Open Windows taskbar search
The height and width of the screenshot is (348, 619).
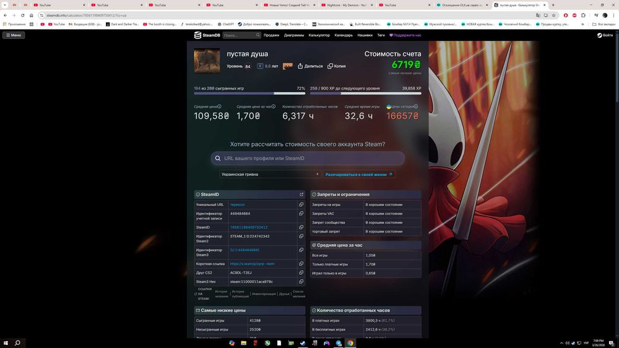[x=17, y=343]
